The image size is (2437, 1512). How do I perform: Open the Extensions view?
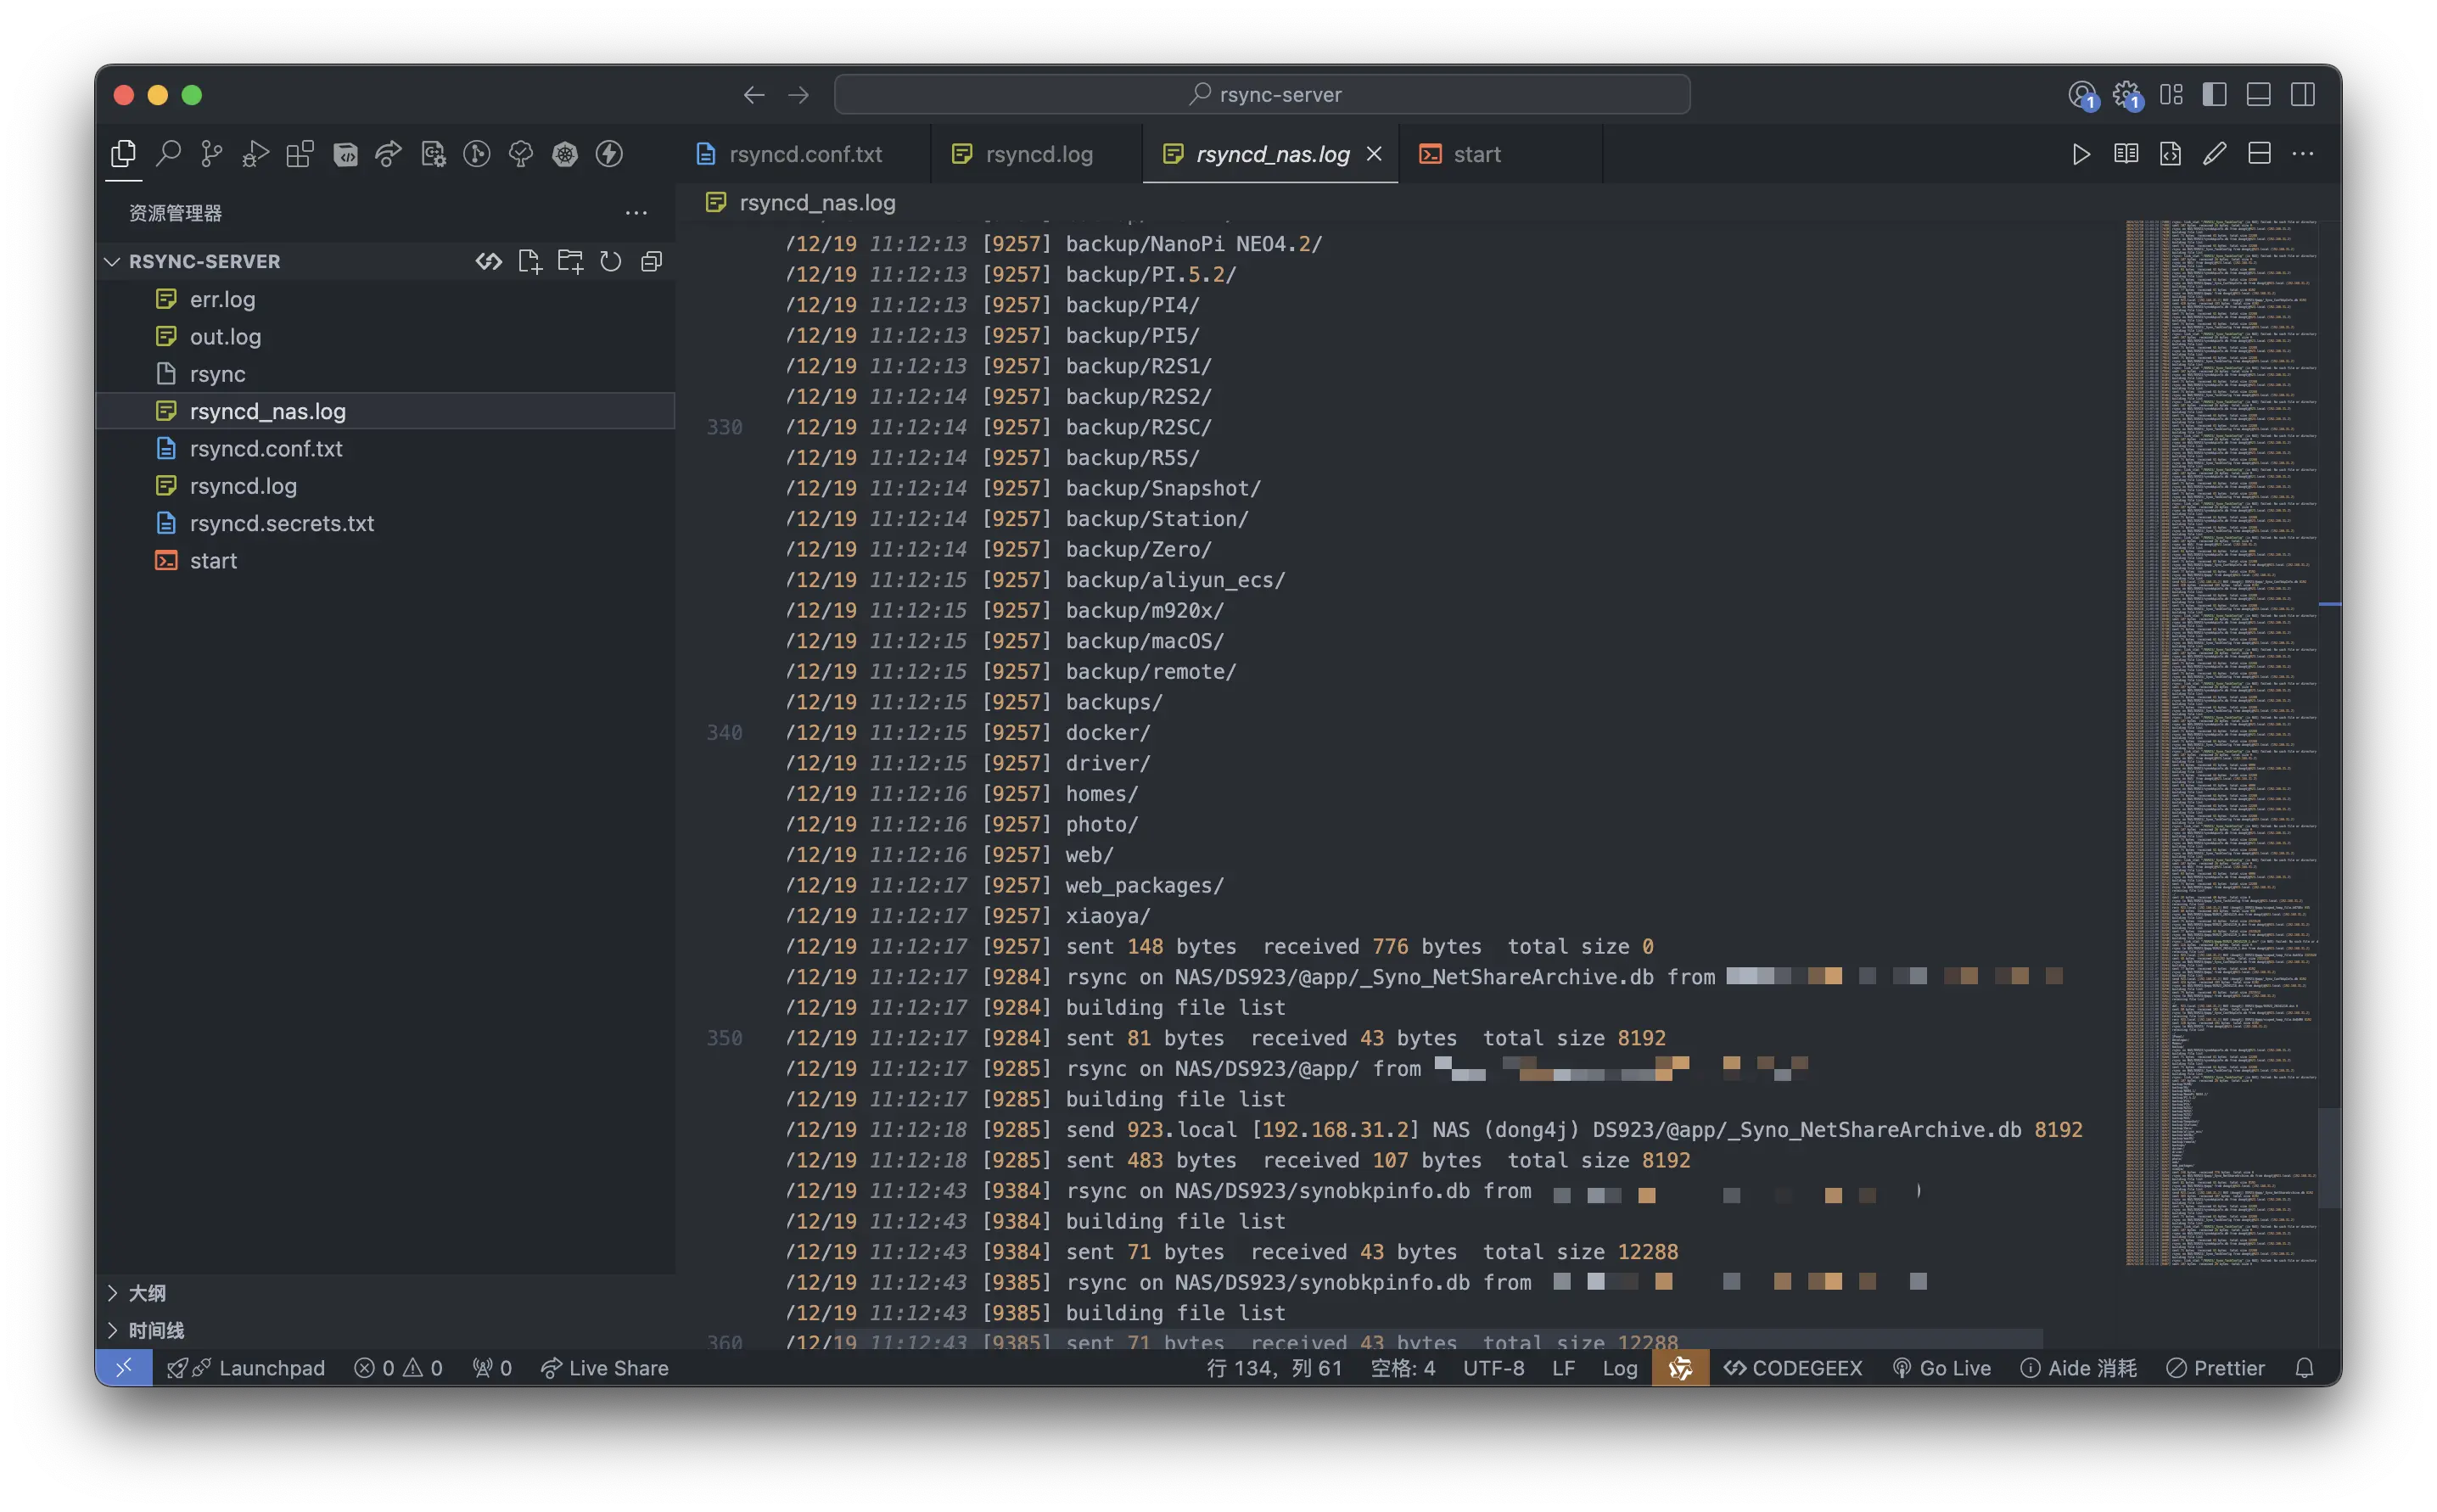coord(299,153)
